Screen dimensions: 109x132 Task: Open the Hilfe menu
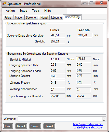click(x=47, y=11)
